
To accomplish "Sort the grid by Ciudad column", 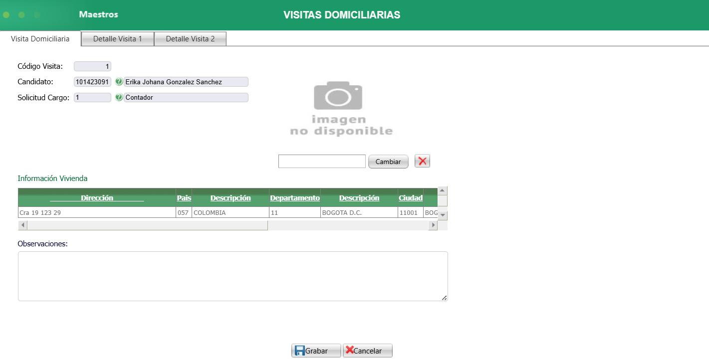I will [x=410, y=197].
